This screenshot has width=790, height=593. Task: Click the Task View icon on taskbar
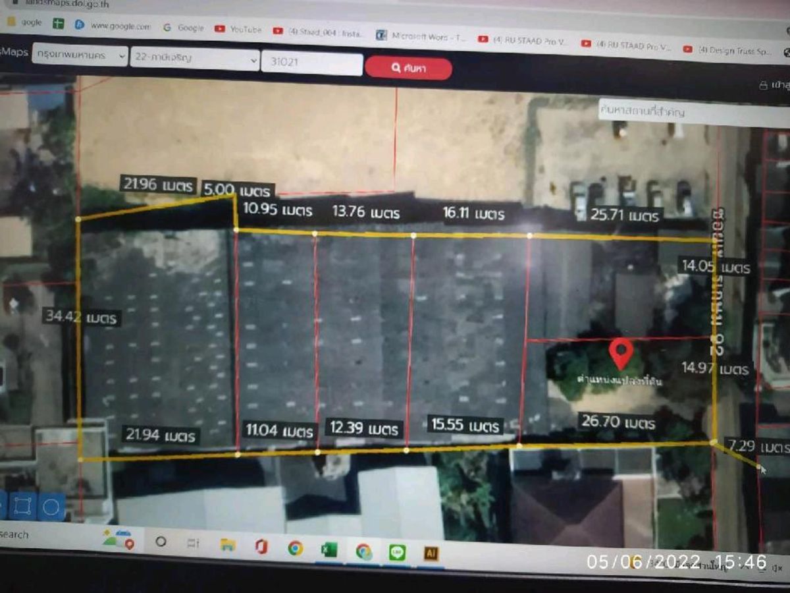coord(193,544)
